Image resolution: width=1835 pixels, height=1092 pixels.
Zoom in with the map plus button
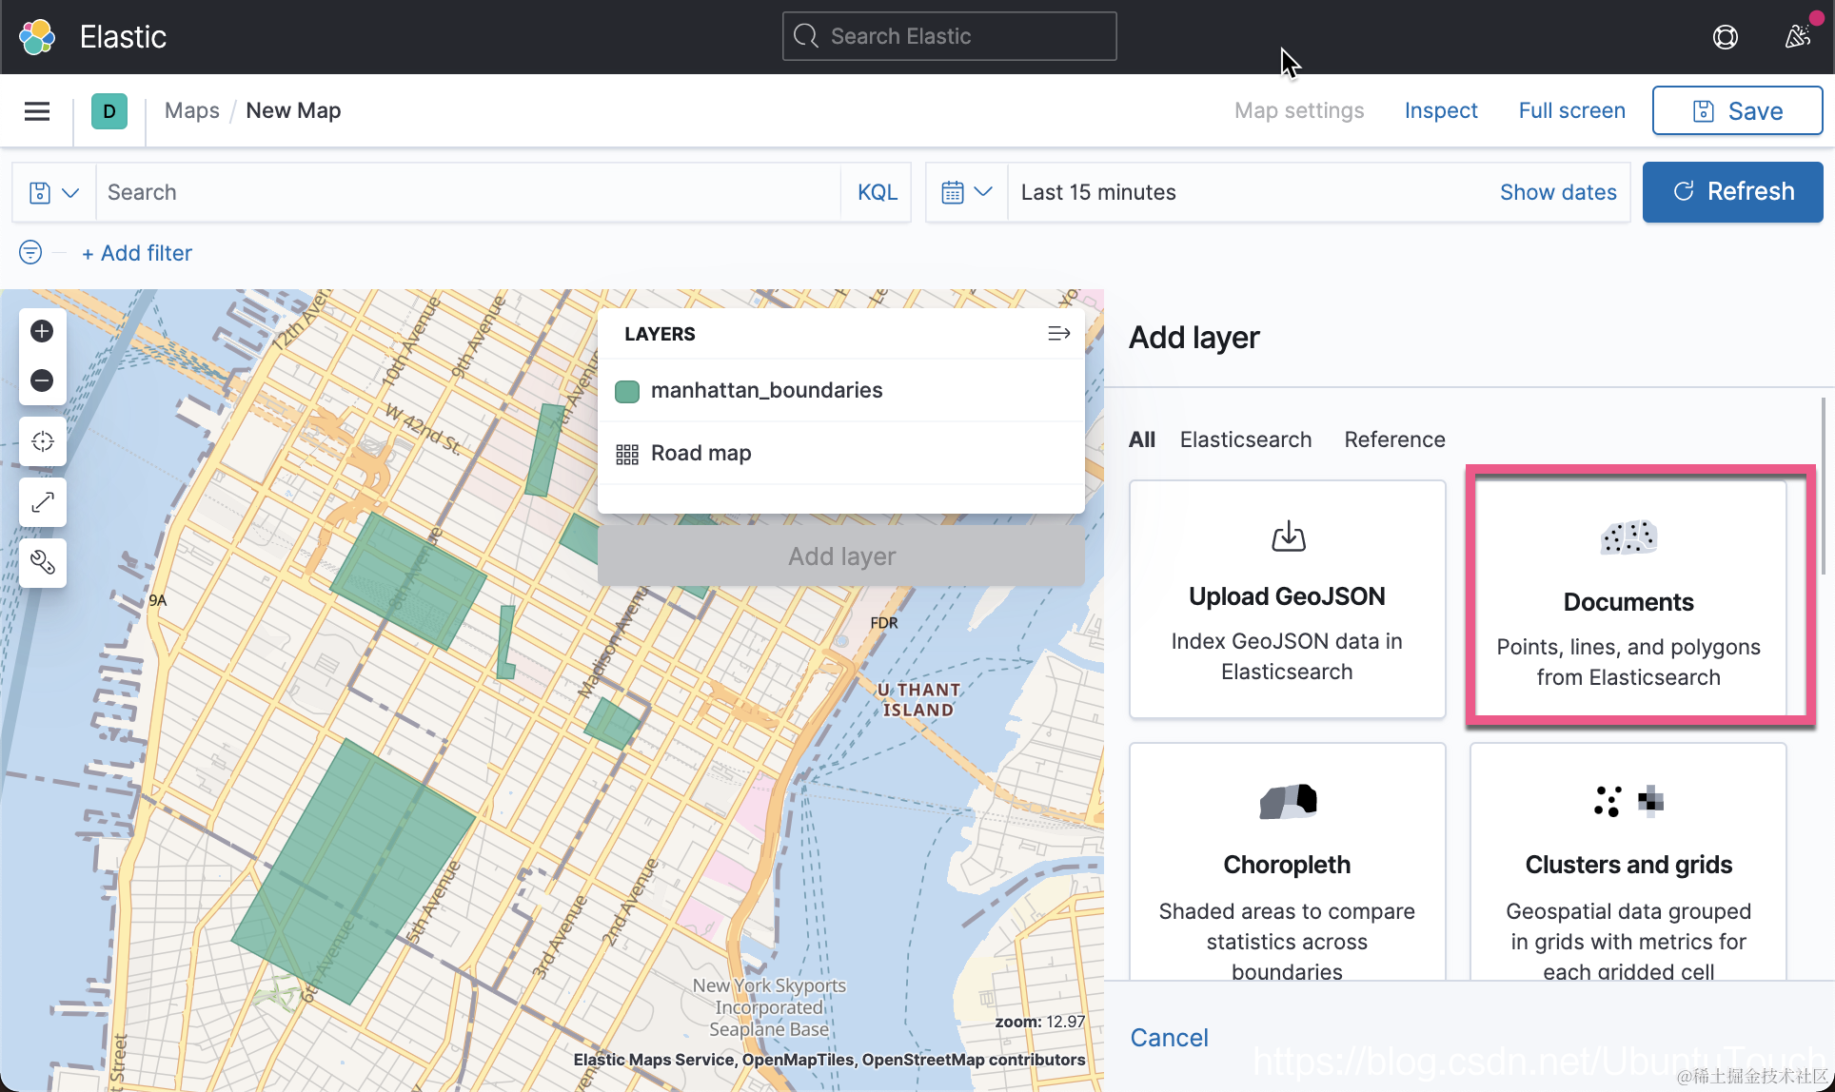(42, 331)
